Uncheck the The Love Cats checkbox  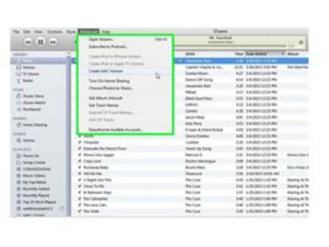pyautogui.click(x=80, y=205)
